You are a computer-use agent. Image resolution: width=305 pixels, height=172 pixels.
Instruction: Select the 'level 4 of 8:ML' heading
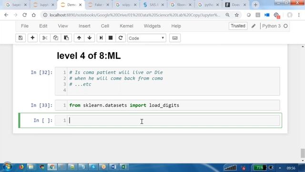pos(89,56)
